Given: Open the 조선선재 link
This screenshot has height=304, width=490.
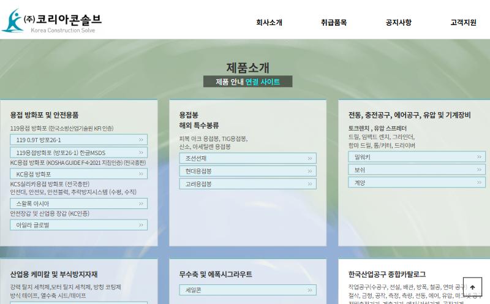Looking at the screenshot, I should (248, 158).
